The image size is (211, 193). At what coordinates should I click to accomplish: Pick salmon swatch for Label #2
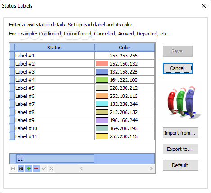pyautogui.click(x=102, y=64)
